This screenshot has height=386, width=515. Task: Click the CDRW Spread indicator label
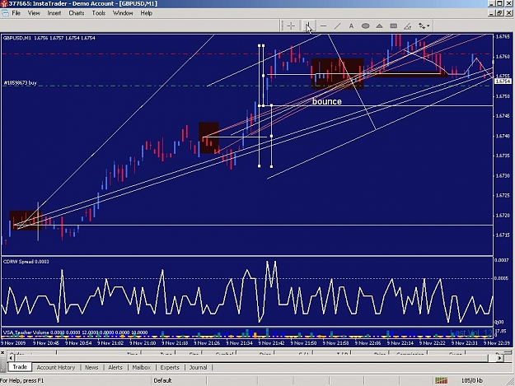(26, 262)
